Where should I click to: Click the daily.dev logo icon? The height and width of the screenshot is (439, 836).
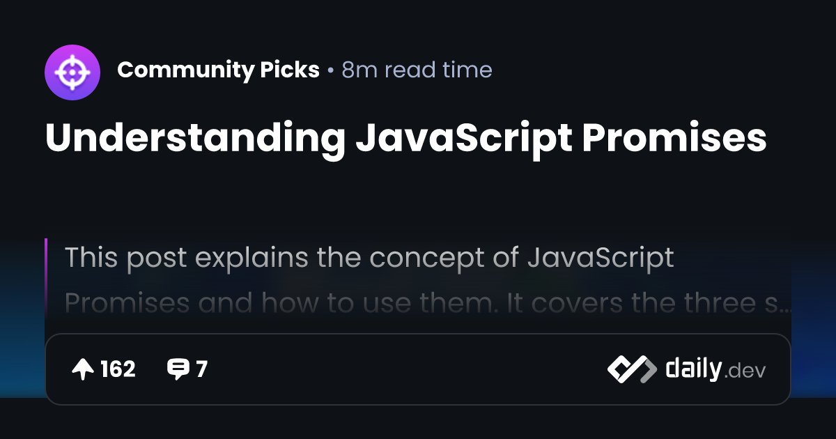coord(632,369)
